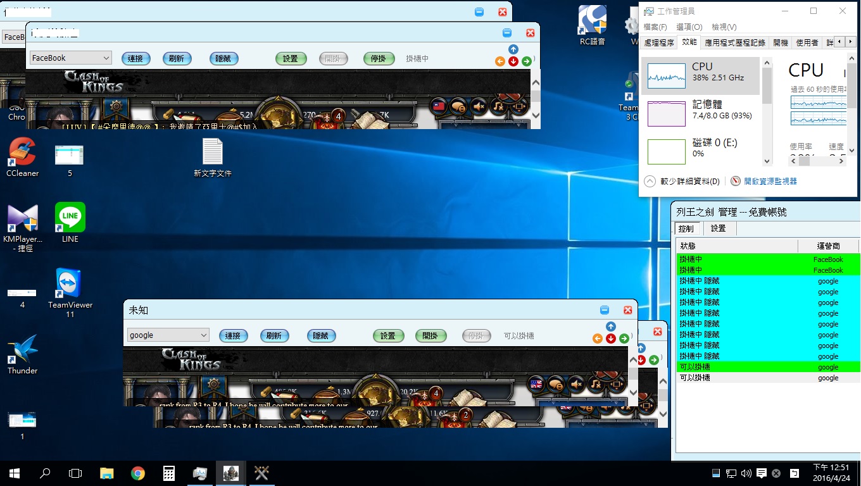Click the orange left arrow in 未知 window

[598, 339]
